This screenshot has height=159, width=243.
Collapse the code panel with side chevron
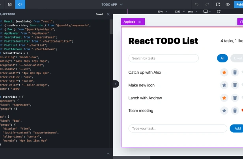116,84
